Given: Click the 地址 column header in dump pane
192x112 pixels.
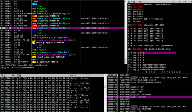Looking at the screenshot, I should pos(6,75).
